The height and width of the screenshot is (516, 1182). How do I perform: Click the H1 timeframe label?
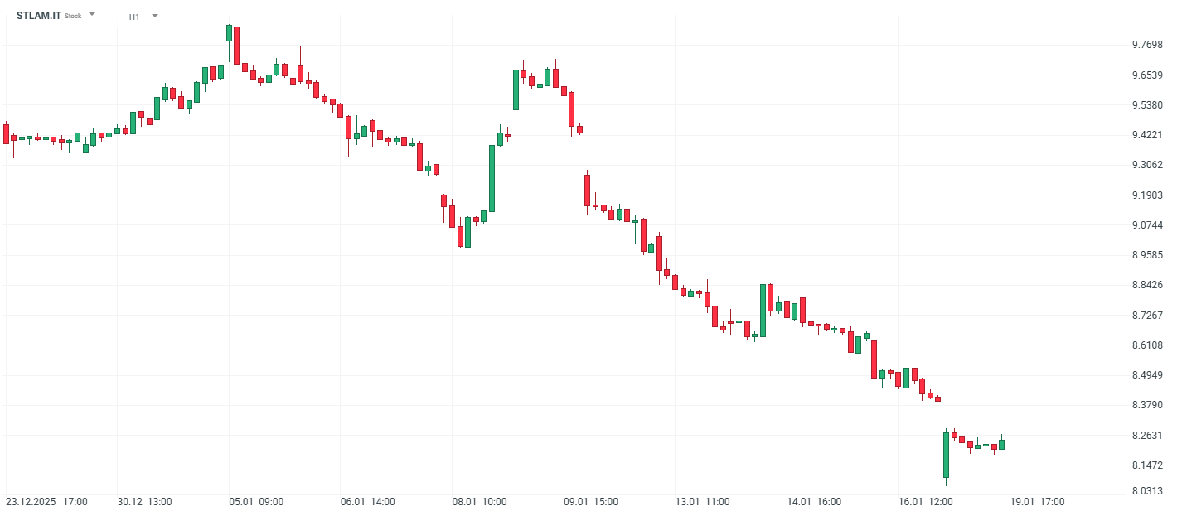[134, 17]
